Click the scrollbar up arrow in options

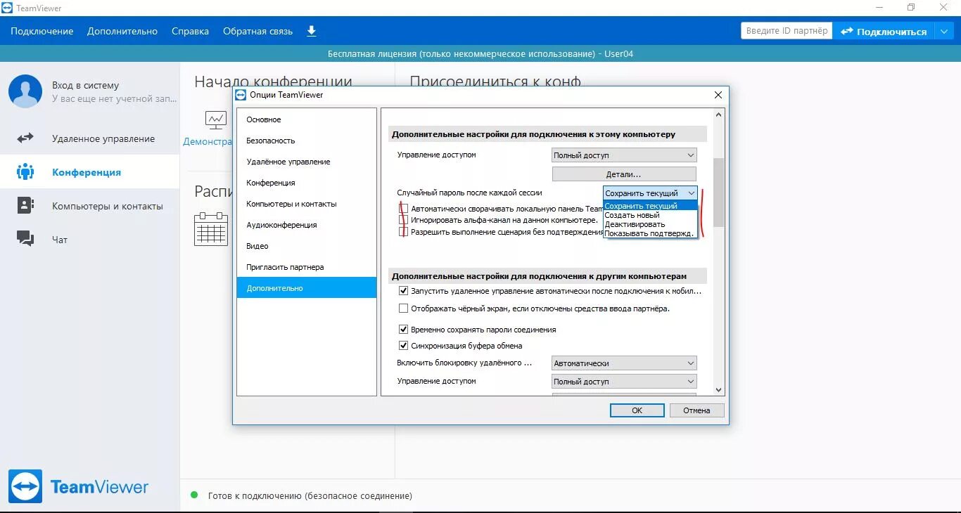tap(718, 115)
